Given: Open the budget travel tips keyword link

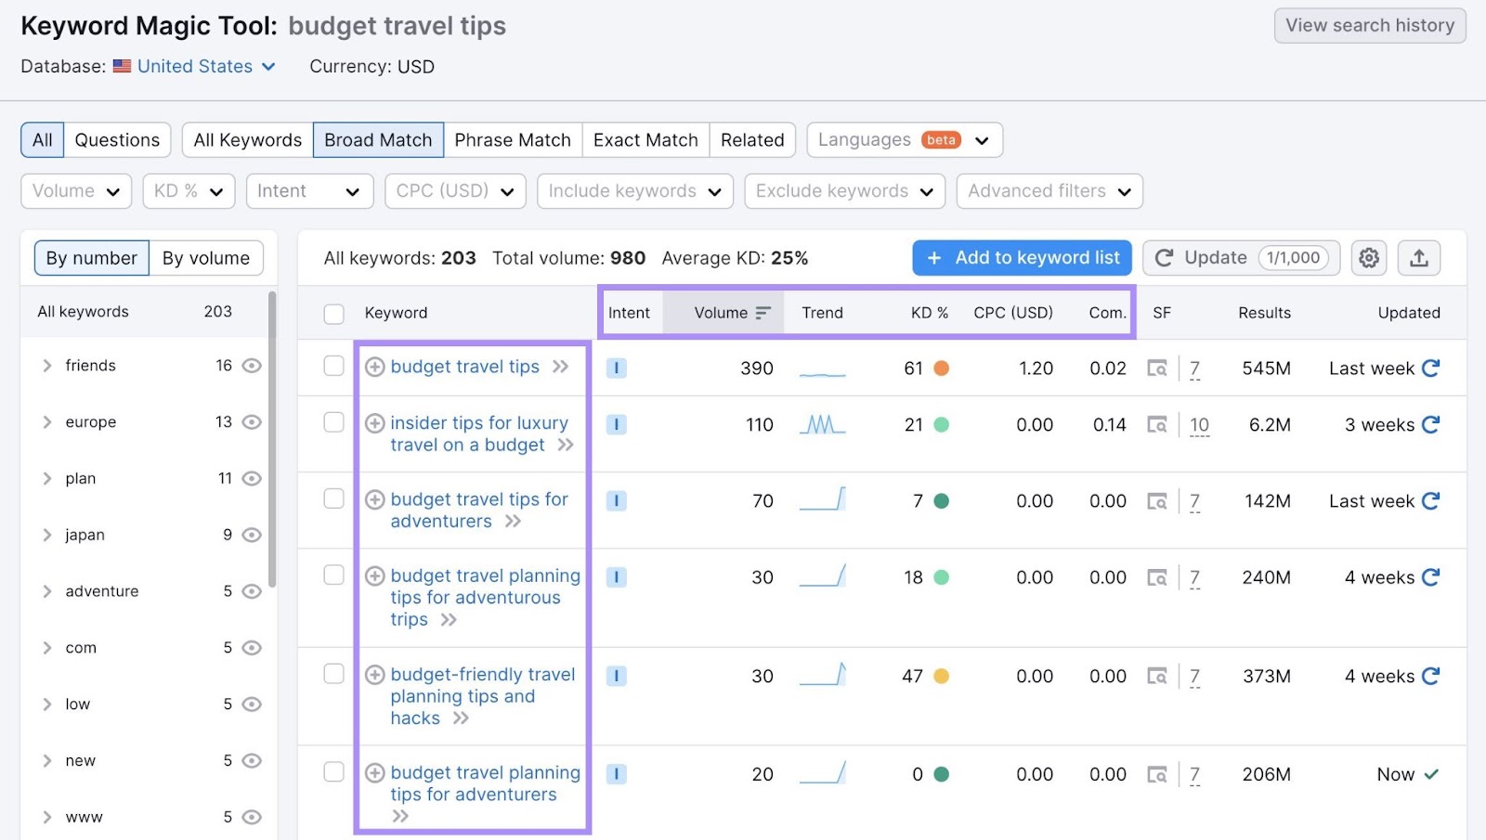Looking at the screenshot, I should [x=463, y=368].
